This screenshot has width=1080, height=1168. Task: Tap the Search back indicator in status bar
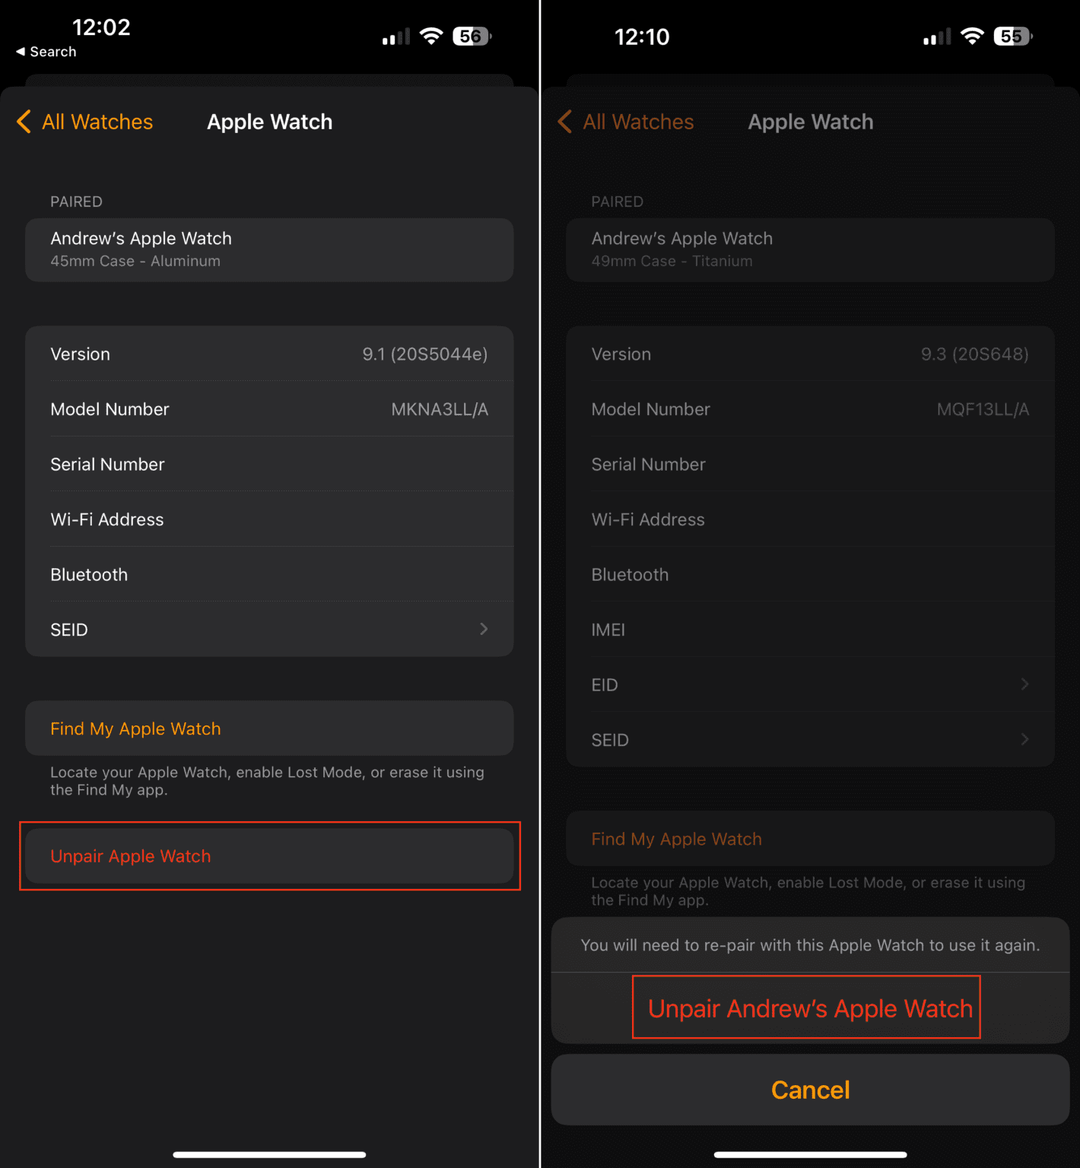click(46, 51)
